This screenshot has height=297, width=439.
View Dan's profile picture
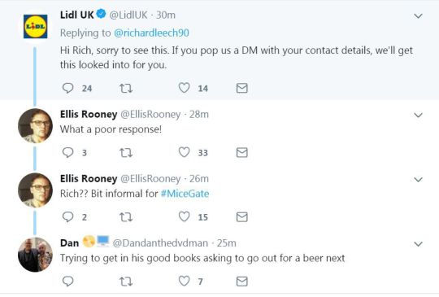point(35,255)
